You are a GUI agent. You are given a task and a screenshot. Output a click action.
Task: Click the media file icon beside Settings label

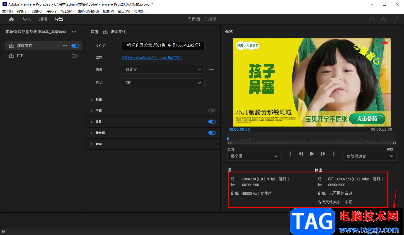(x=105, y=32)
